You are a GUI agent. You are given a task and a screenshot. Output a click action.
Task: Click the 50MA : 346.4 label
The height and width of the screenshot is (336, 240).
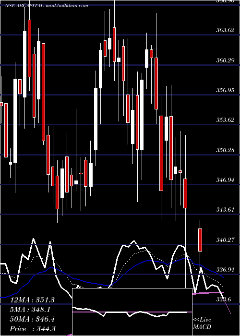point(32,319)
